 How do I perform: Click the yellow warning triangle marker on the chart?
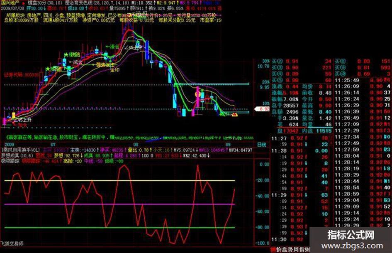[x=234, y=115]
